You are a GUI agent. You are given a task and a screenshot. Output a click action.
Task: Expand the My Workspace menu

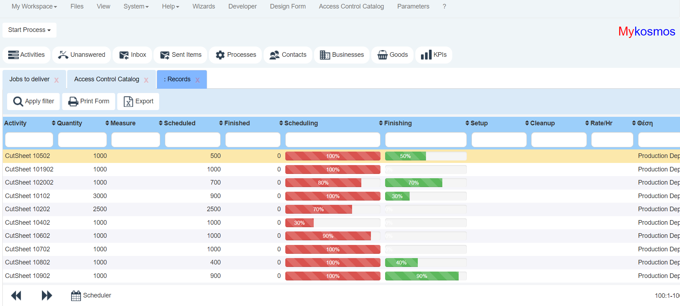coord(34,6)
